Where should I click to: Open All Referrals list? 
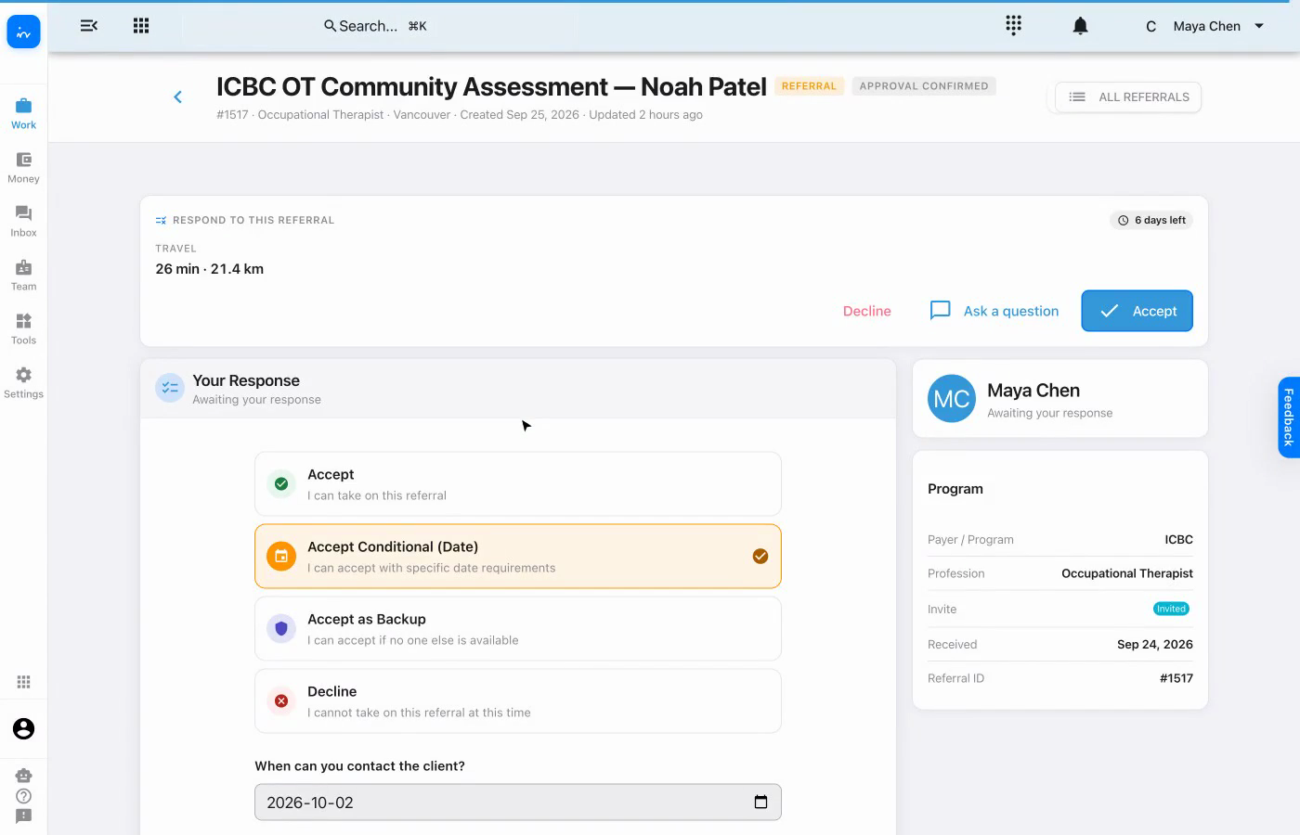1128,97
